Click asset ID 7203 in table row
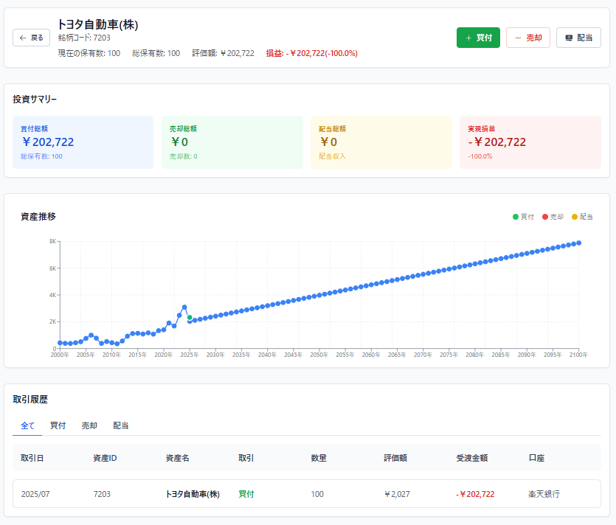Screen dimensions: 616x525 (x=102, y=494)
